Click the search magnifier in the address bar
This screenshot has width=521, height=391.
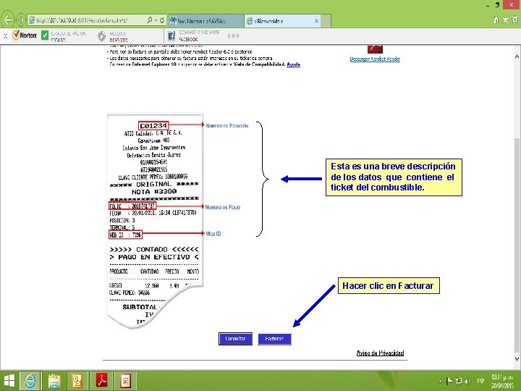(x=150, y=20)
